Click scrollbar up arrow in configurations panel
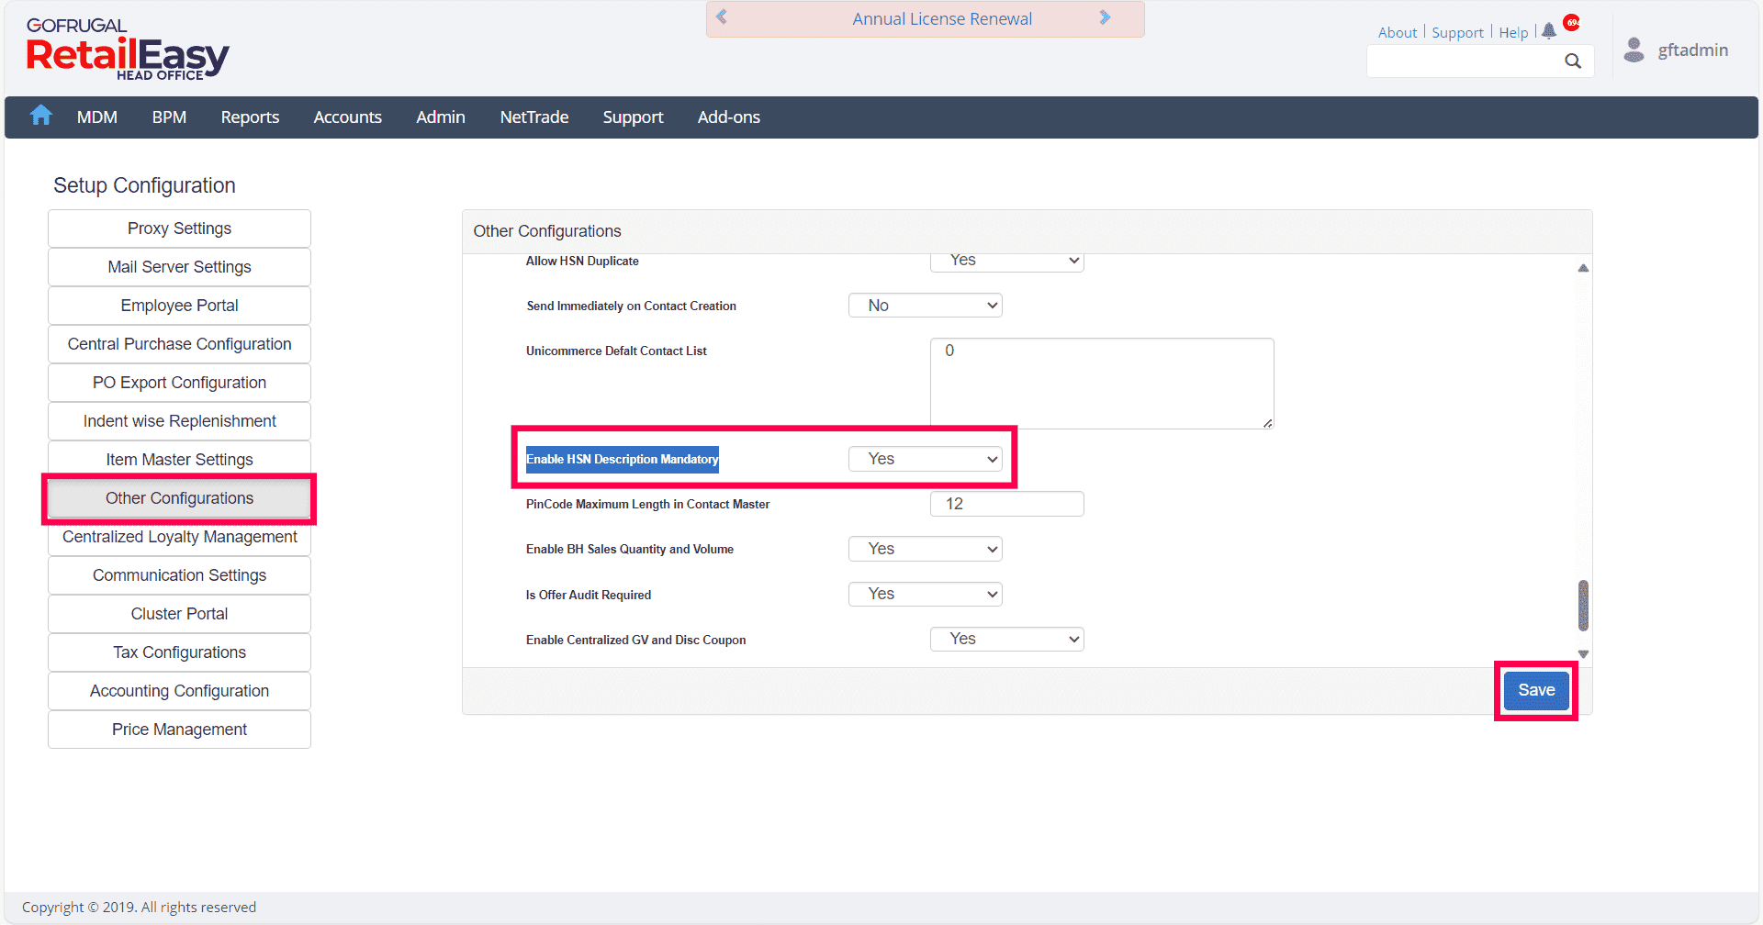 (1583, 268)
